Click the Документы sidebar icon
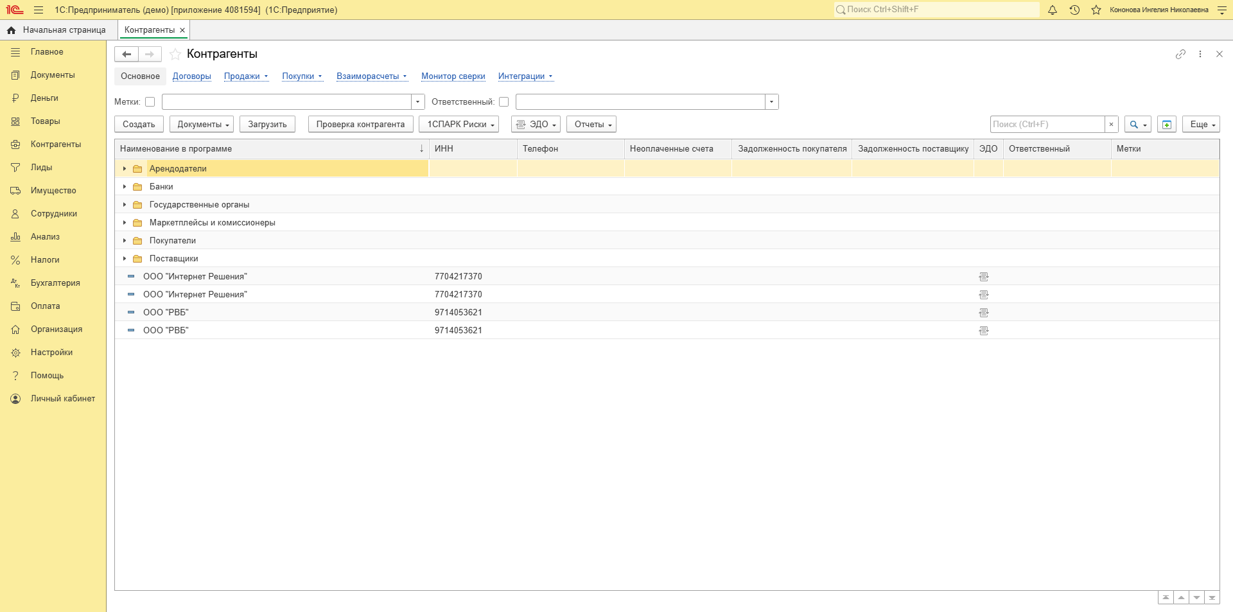 (15, 75)
